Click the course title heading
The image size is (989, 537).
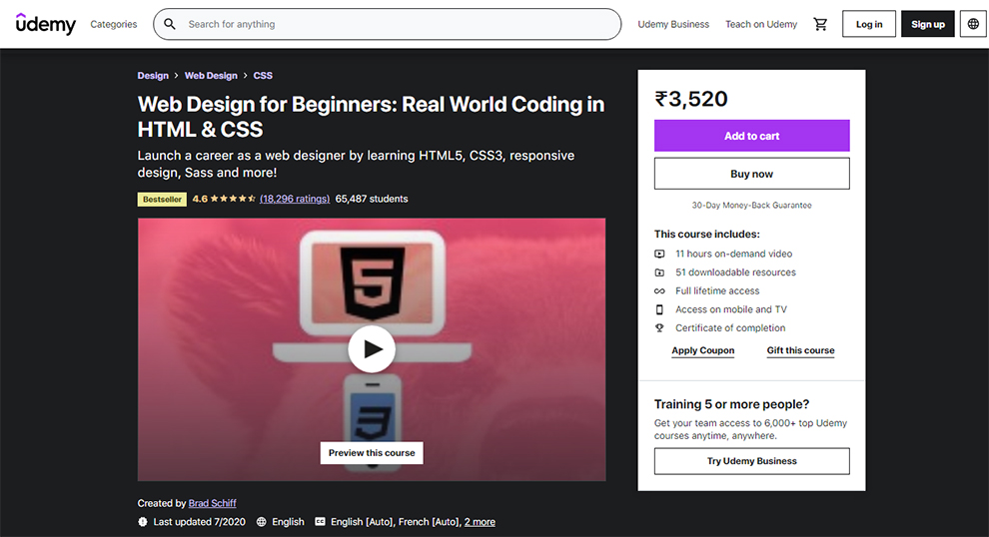[371, 117]
